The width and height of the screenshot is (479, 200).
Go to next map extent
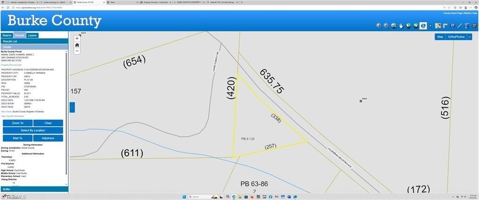point(416,26)
